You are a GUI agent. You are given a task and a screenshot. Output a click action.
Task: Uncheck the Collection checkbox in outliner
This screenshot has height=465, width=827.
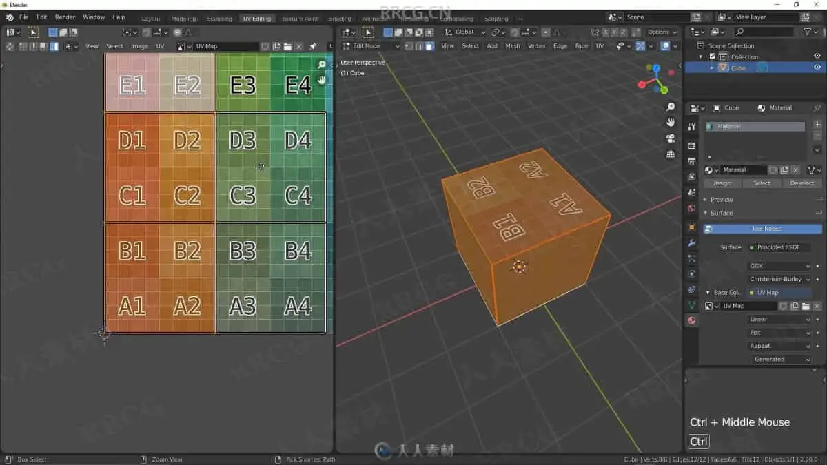point(712,56)
